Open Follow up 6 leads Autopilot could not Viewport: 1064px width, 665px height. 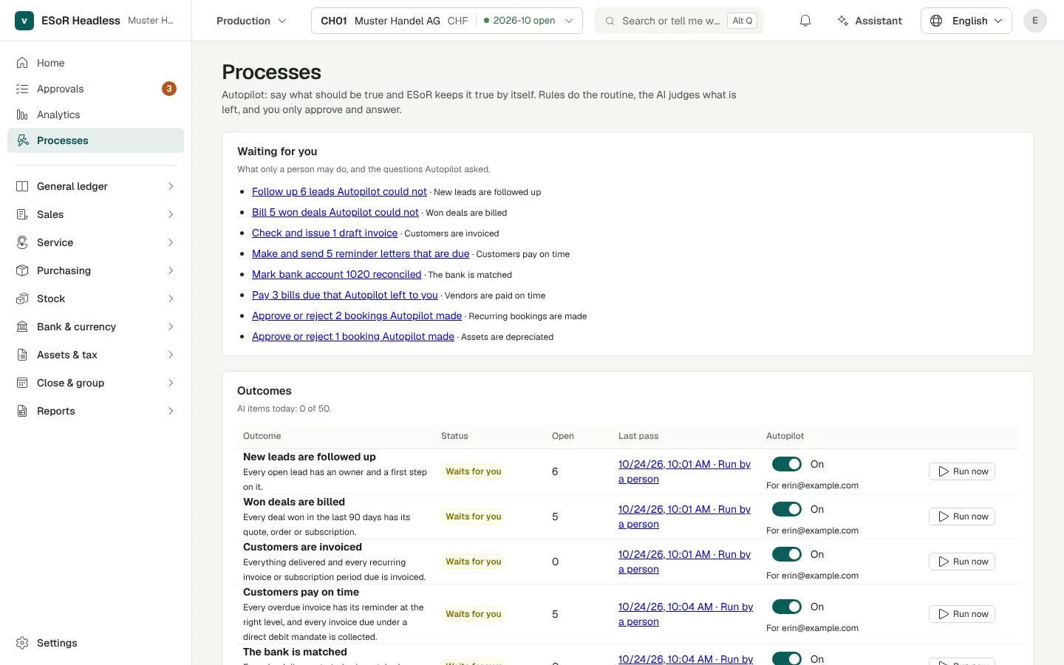click(x=339, y=191)
